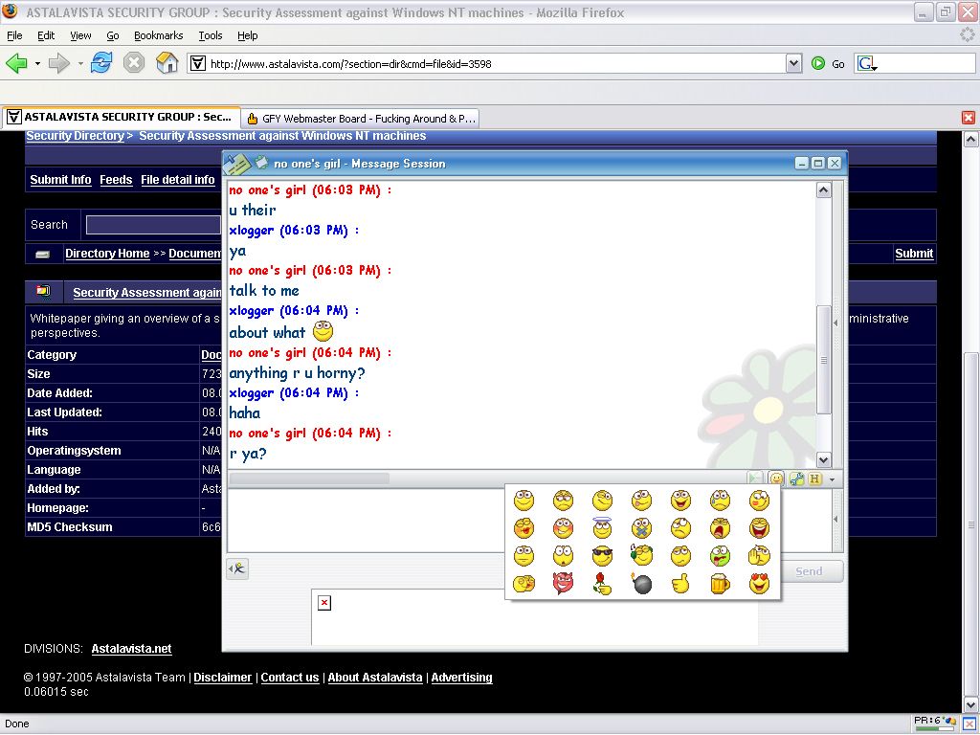The image size is (980, 735).
Task: Insert the sealed-lips emoticon
Action: coord(641,528)
